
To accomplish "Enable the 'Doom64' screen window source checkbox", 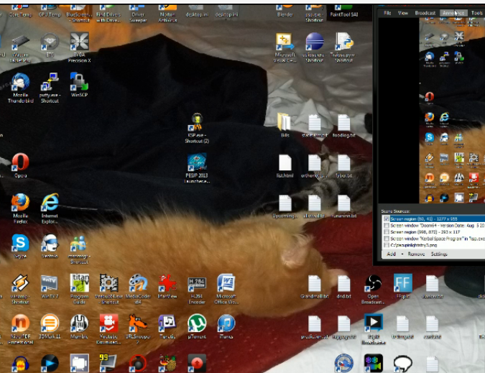I will click(x=387, y=226).
